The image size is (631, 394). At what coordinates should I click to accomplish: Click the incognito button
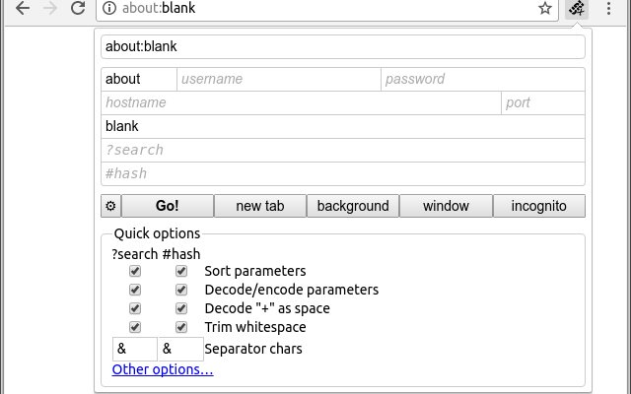[x=539, y=206]
